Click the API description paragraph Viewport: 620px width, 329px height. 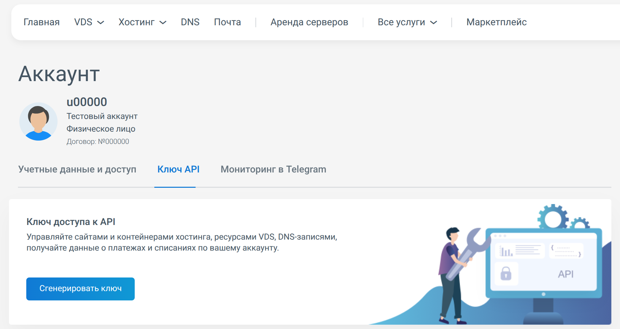182,242
